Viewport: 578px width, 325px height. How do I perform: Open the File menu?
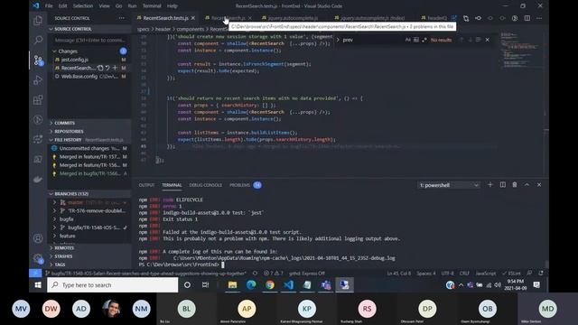pyautogui.click(x=49, y=6)
